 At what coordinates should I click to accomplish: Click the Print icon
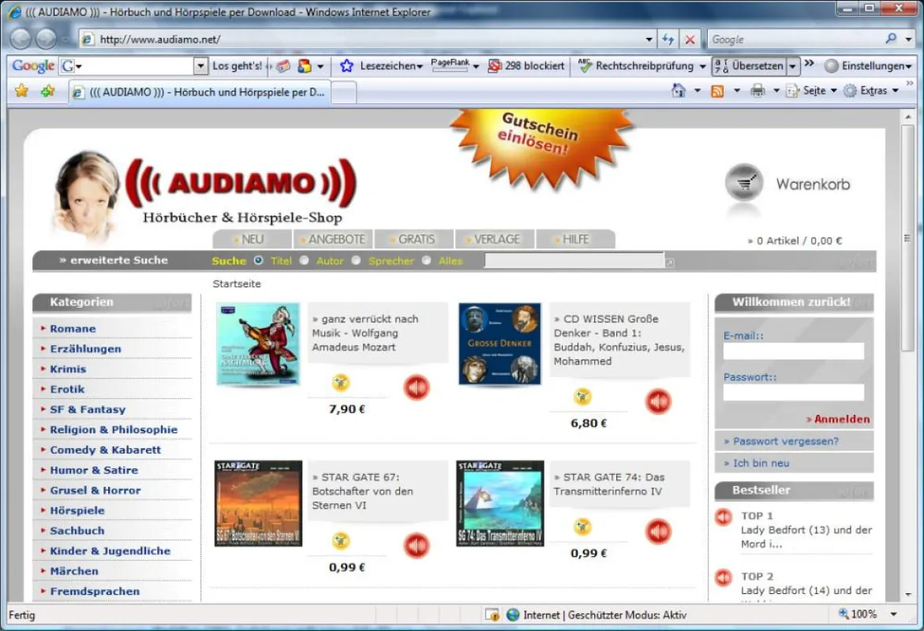pyautogui.click(x=758, y=91)
